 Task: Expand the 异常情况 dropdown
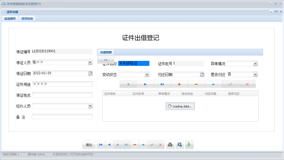tap(255, 63)
